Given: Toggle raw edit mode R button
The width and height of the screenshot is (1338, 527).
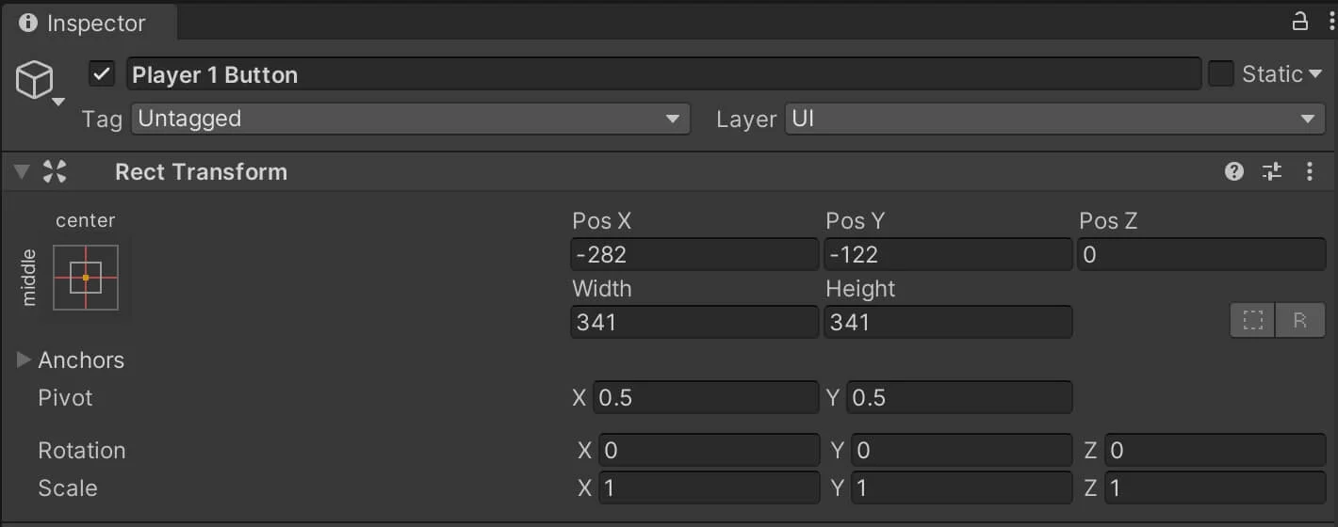Looking at the screenshot, I should tap(1300, 320).
